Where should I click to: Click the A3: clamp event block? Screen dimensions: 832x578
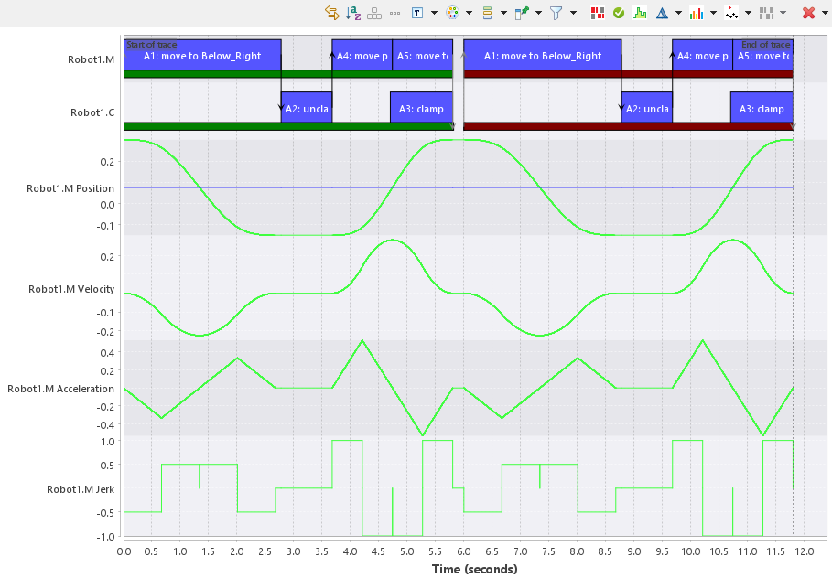pos(423,108)
